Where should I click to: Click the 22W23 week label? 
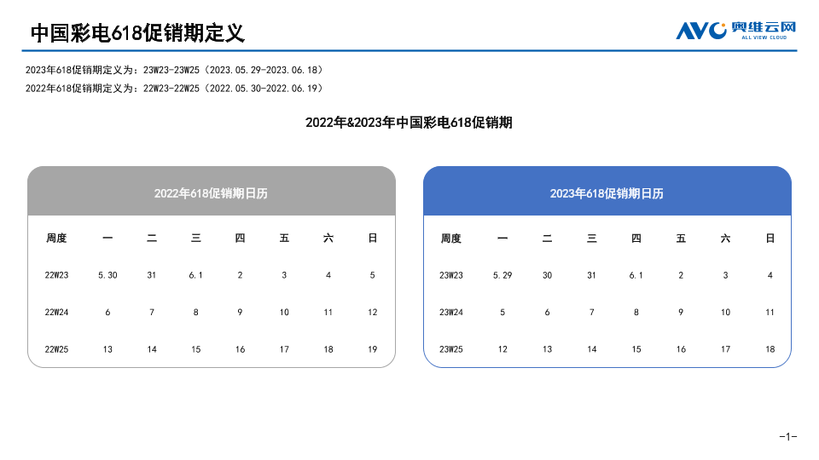[56, 275]
